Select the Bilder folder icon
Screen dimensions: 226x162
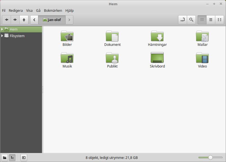(x=67, y=36)
